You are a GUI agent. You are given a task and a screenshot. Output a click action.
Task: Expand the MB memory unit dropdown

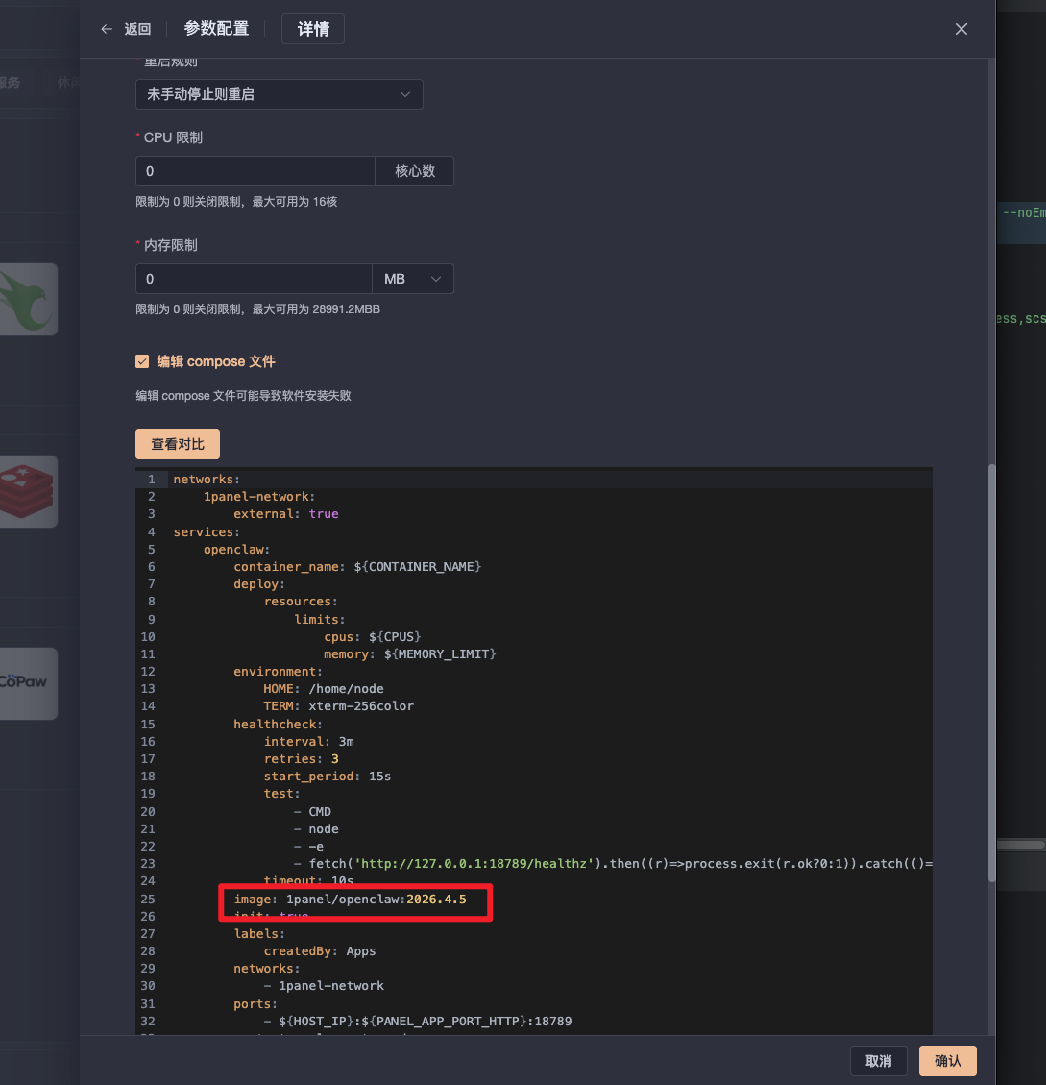[413, 279]
